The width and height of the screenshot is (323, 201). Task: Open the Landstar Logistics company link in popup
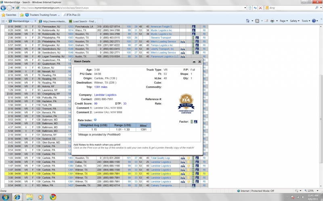(x=105, y=95)
